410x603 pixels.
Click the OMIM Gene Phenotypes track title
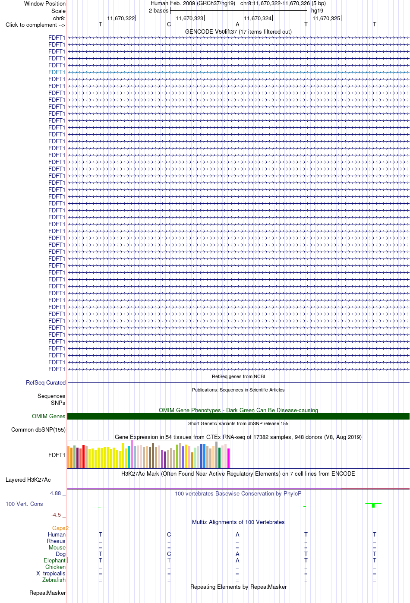pos(238,410)
